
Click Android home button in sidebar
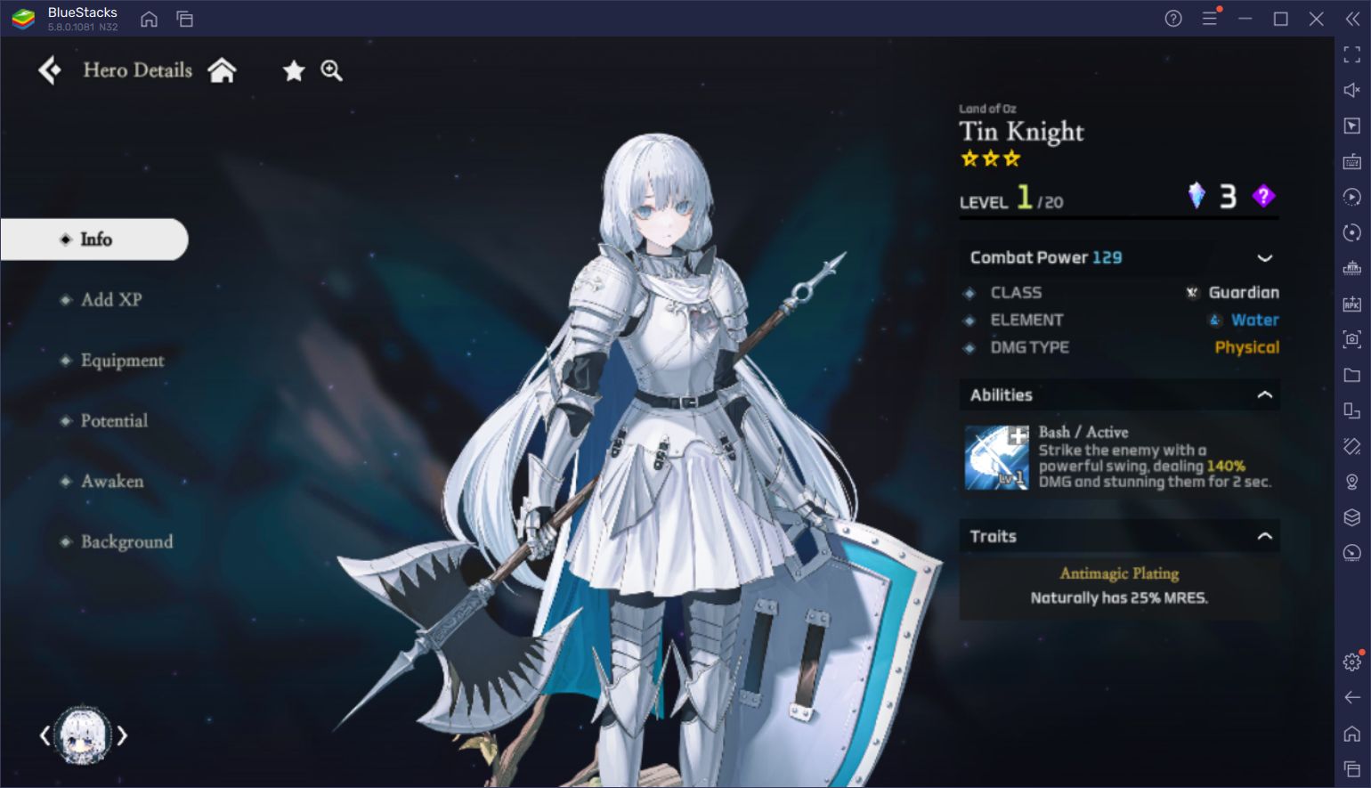click(x=1352, y=733)
